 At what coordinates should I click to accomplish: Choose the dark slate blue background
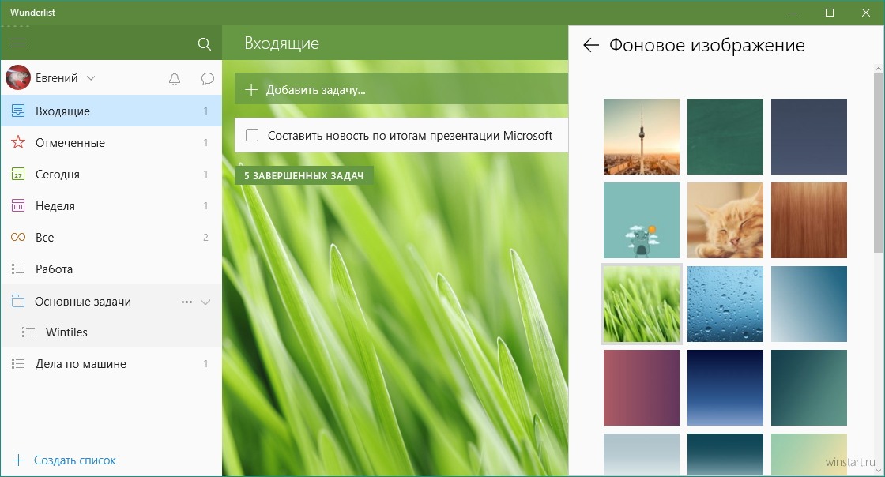(809, 137)
